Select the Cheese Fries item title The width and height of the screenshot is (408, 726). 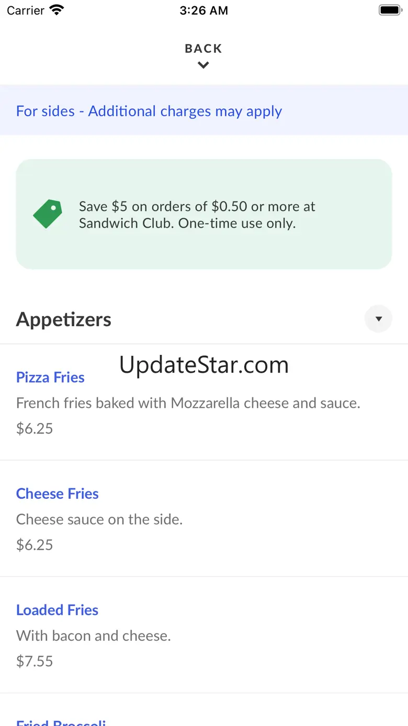point(58,494)
